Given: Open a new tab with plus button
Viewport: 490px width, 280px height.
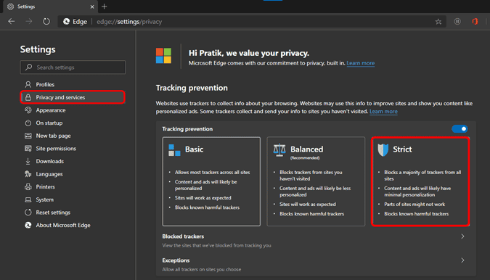Looking at the screenshot, I should point(105,7).
